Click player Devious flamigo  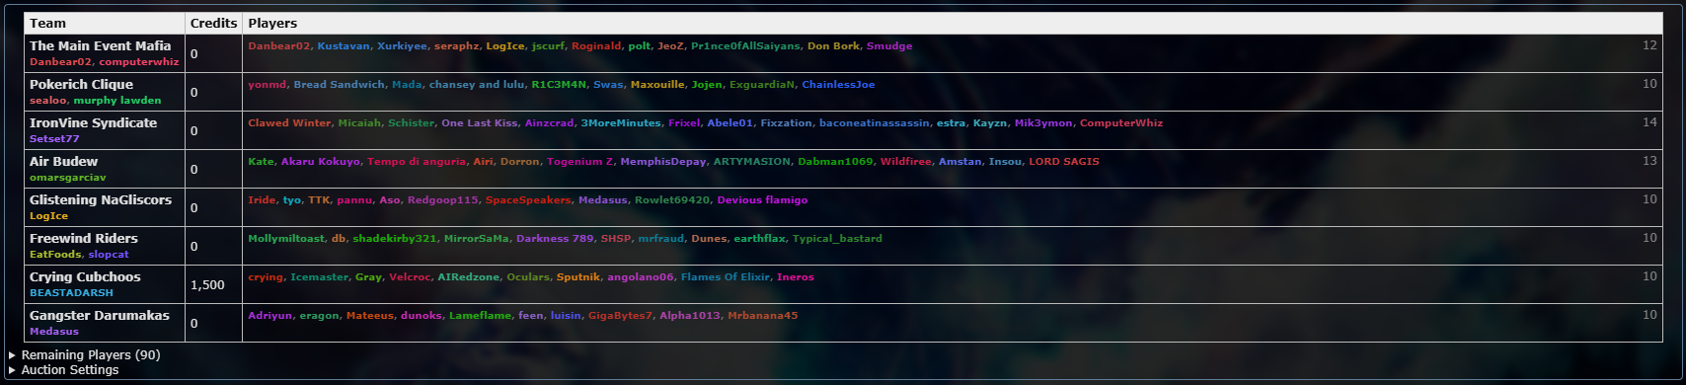click(x=762, y=200)
